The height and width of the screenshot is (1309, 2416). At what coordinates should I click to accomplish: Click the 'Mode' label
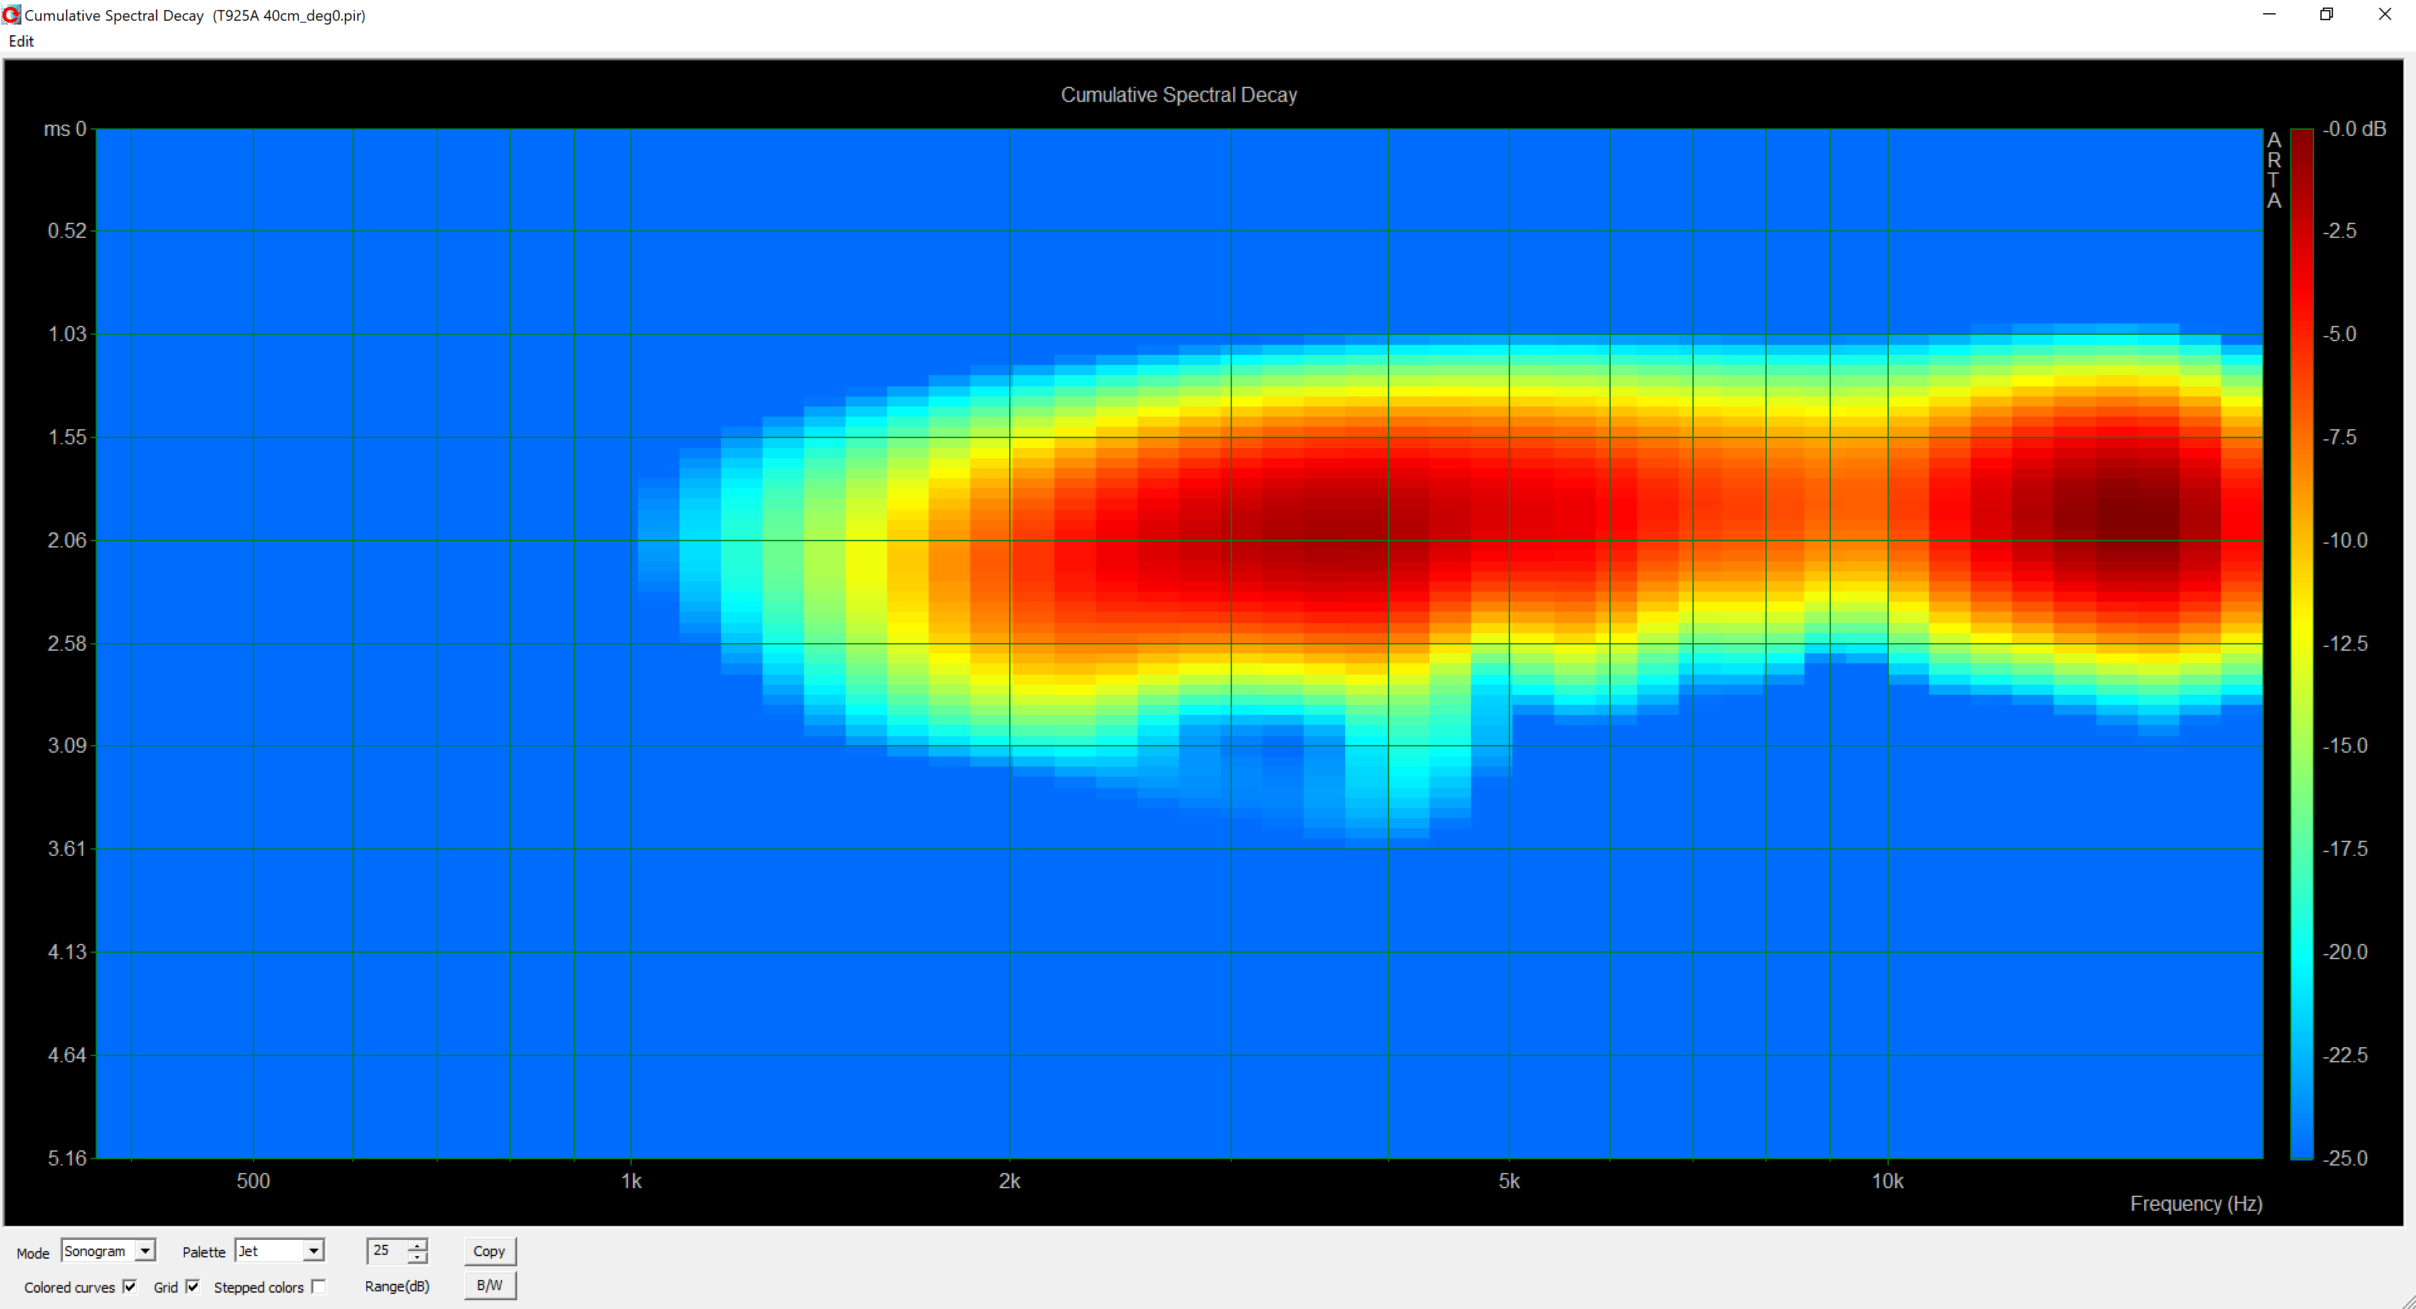pyautogui.click(x=33, y=1254)
